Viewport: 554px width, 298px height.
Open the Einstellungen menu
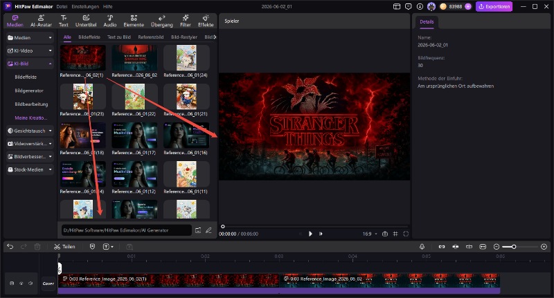(x=85, y=6)
